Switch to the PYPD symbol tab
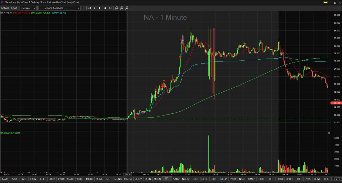 [308, 179]
